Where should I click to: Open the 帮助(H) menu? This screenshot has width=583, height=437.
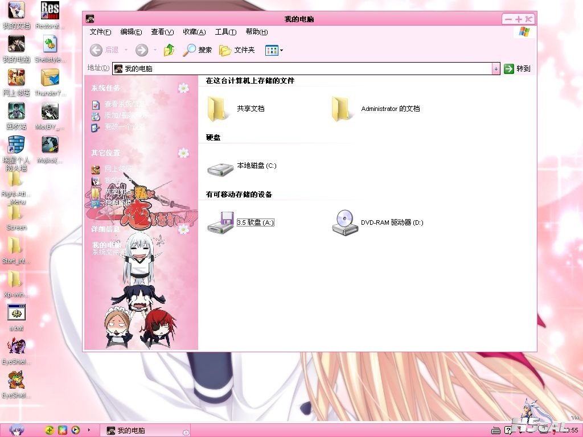pyautogui.click(x=257, y=32)
